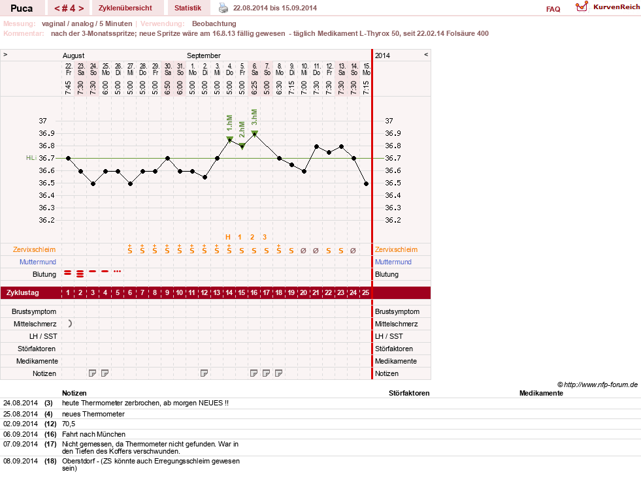Click the Medikamente column header below chart
641x502 pixels.
tap(541, 393)
